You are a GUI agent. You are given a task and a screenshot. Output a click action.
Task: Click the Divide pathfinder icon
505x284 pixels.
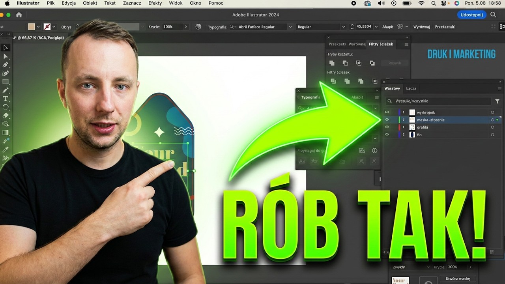pos(333,81)
